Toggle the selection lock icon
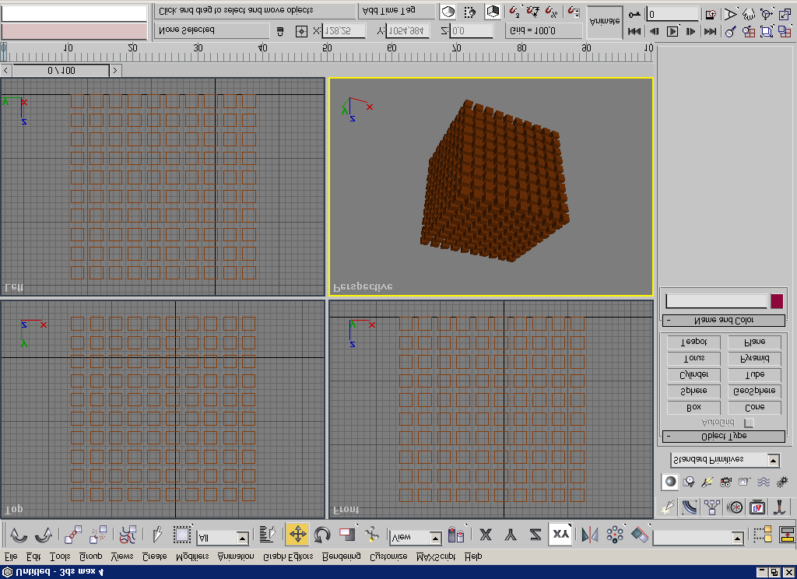This screenshot has height=579, width=797. coord(280,31)
